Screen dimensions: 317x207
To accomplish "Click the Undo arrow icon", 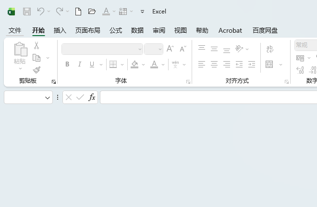I will [41, 12].
